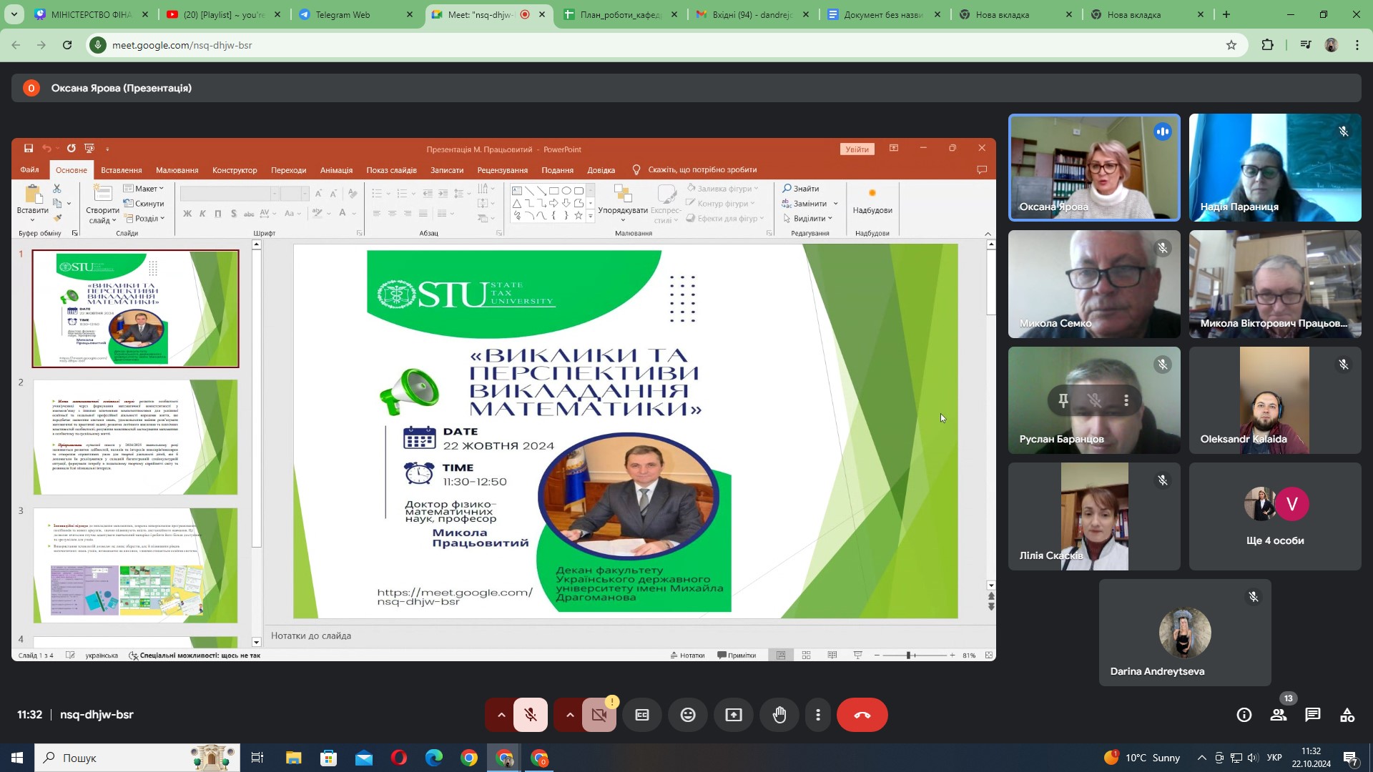The width and height of the screenshot is (1373, 772).
Task: Click Увійти sign-in button
Action: [857, 149]
